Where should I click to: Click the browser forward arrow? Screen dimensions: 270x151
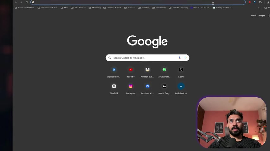(21, 2)
